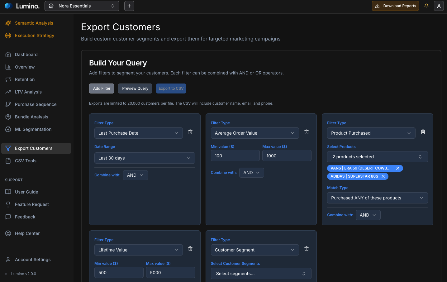The height and width of the screenshot is (282, 447).
Task: Click the Retention arrows icon
Action: pyautogui.click(x=8, y=79)
